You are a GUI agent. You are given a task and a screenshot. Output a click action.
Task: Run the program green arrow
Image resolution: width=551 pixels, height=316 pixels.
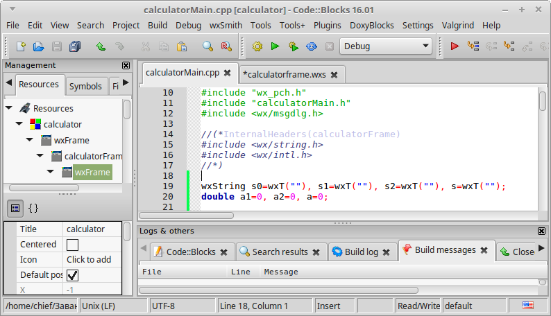275,46
